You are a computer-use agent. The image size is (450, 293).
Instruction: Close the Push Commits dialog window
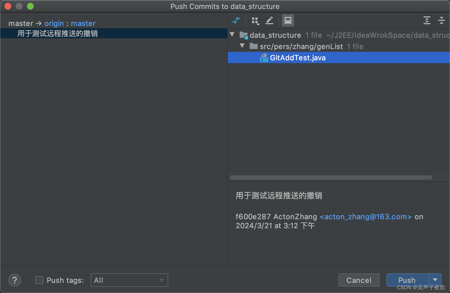(x=8, y=6)
